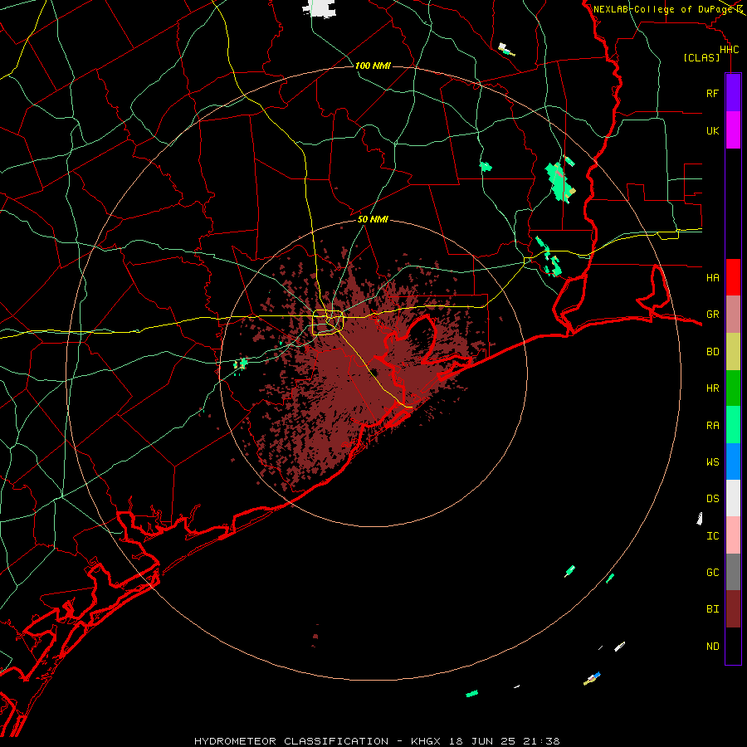Click the 'RA' legend label

click(712, 426)
